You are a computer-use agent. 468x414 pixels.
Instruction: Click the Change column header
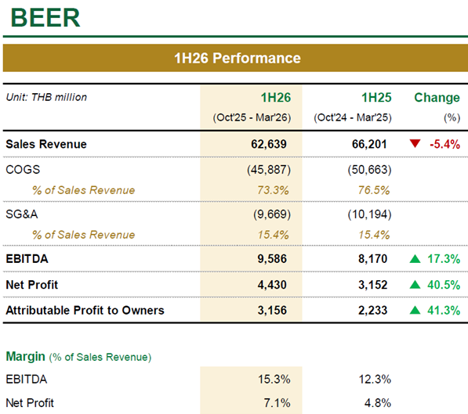[x=437, y=98]
